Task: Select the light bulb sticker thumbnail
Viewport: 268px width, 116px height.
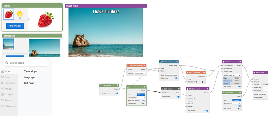Action: tap(20, 15)
